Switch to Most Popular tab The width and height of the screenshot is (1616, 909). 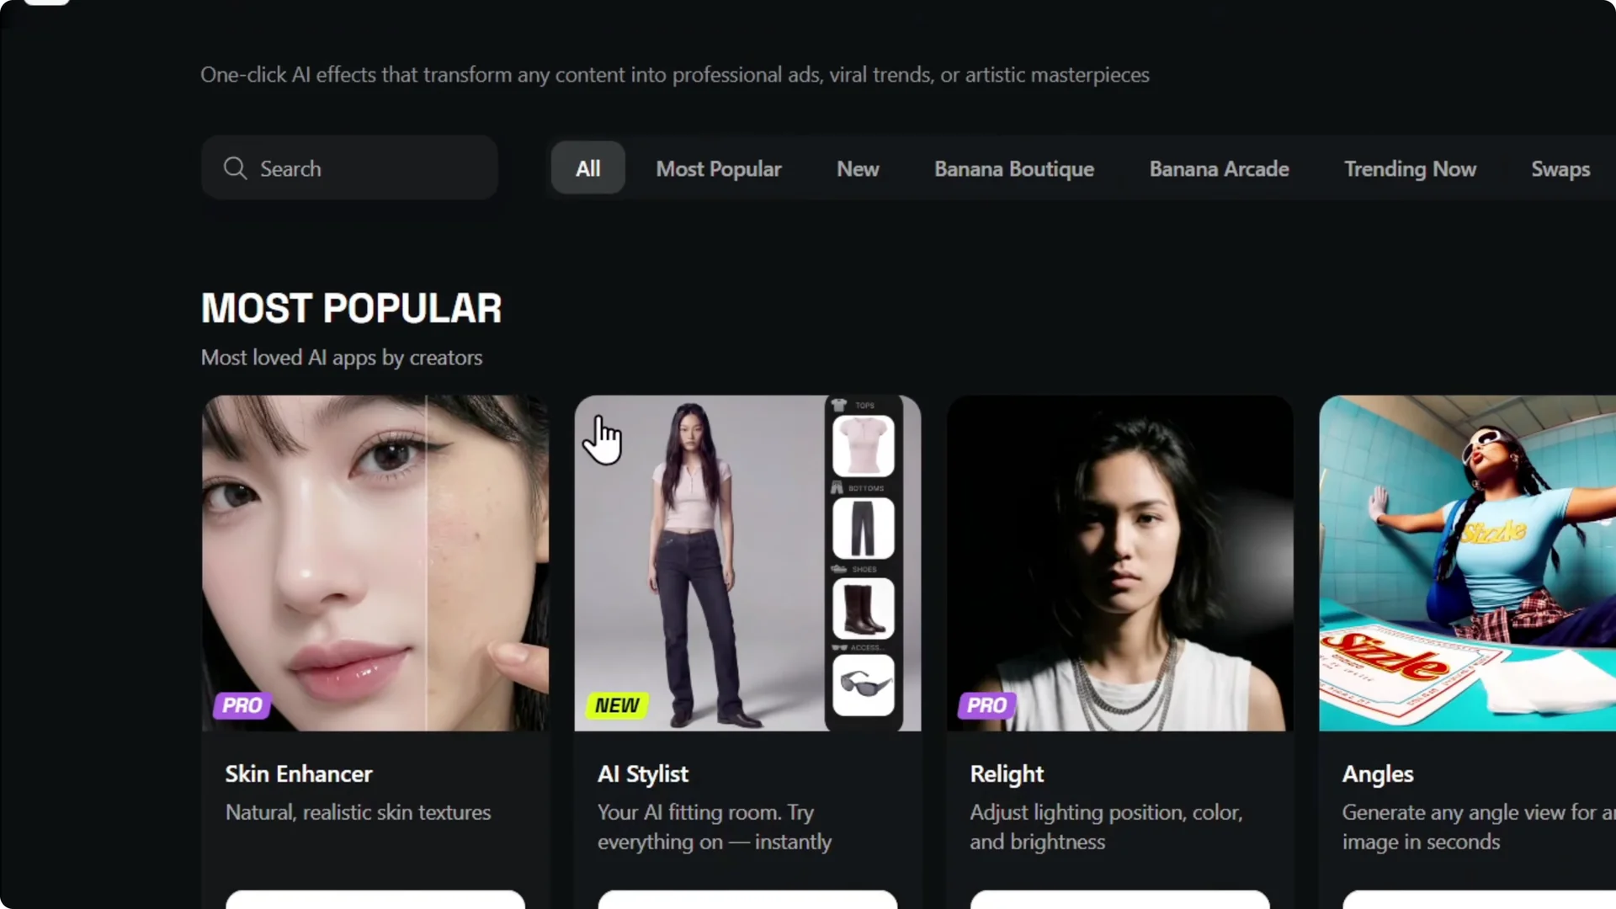click(x=718, y=168)
